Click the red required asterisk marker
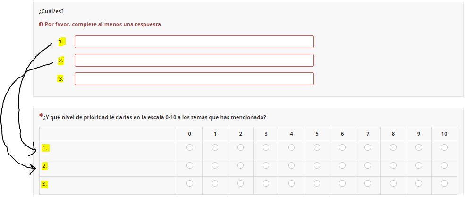Screen dimensions: 465x198 coord(41,115)
